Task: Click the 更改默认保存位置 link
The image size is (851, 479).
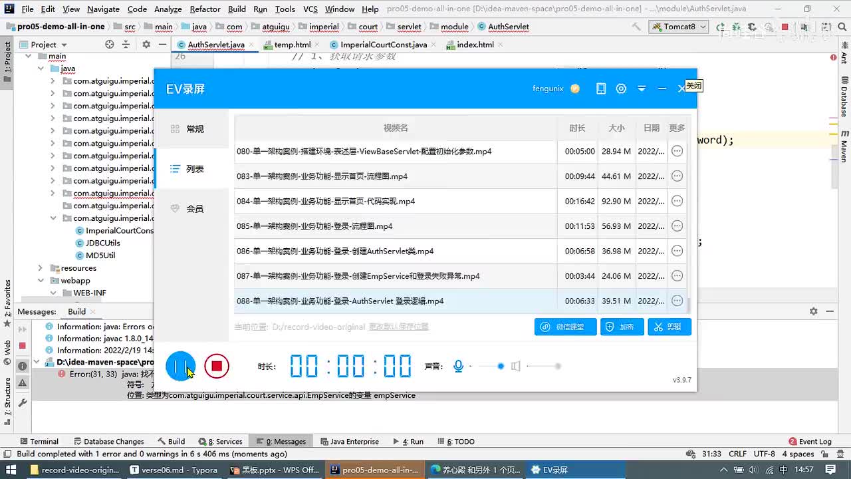Action: point(399,327)
